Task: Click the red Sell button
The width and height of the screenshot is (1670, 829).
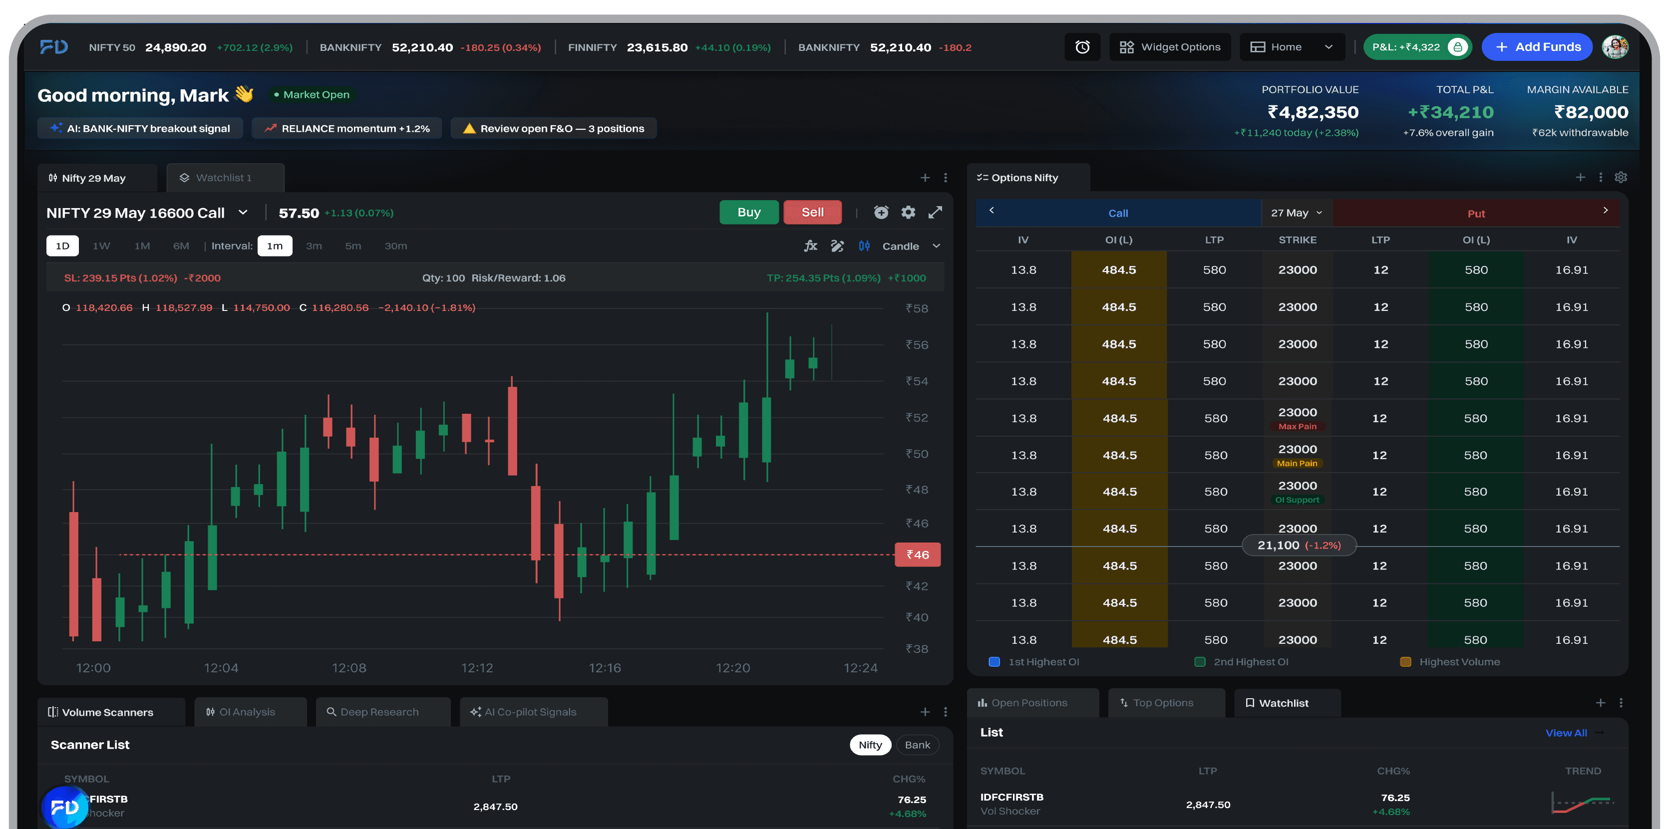Action: [x=812, y=213]
